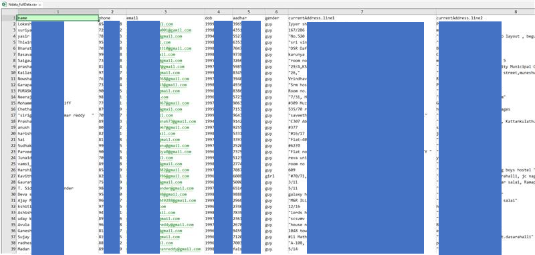Image resolution: width=535 pixels, height=255 pixels.
Task: Select column header 2
Action: coord(112,12)
